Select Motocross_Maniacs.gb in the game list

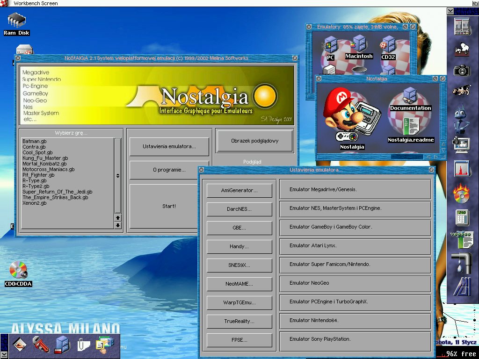pyautogui.click(x=67, y=169)
